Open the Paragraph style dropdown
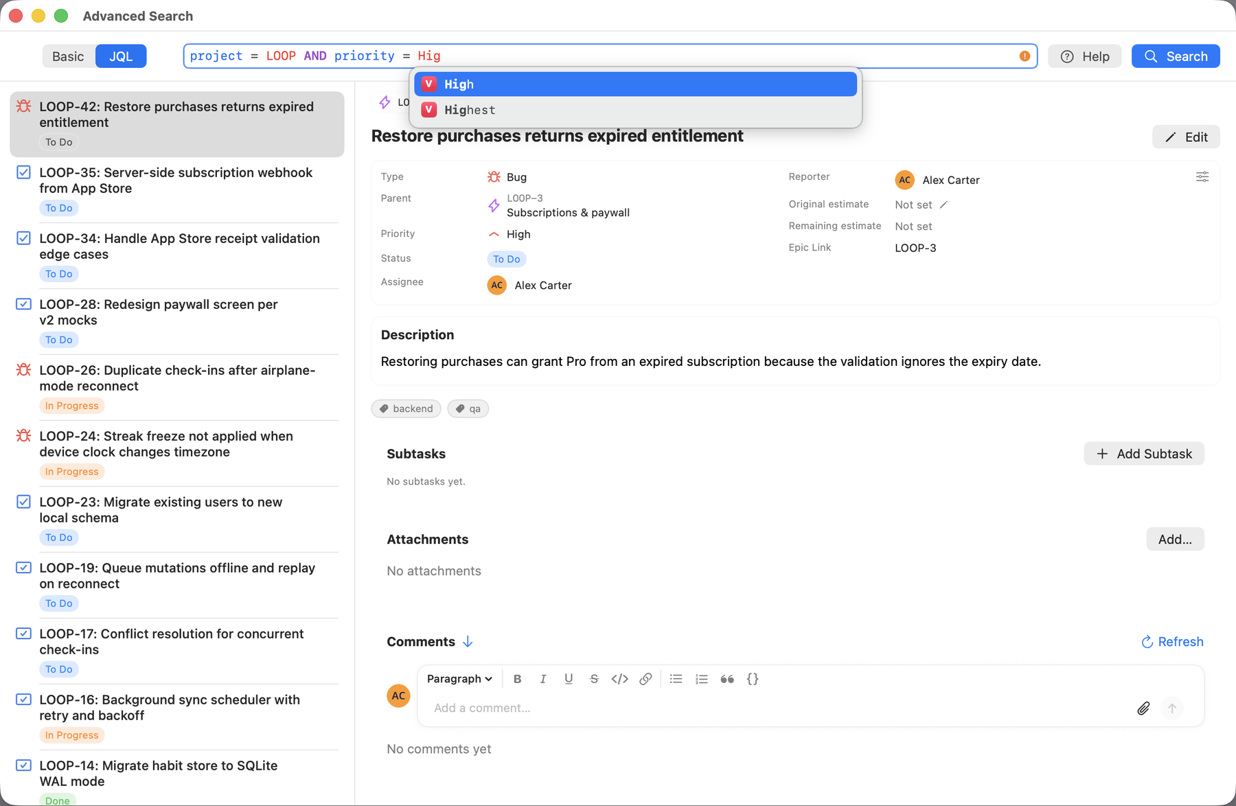Screen dimensions: 1236x806 click(x=459, y=679)
